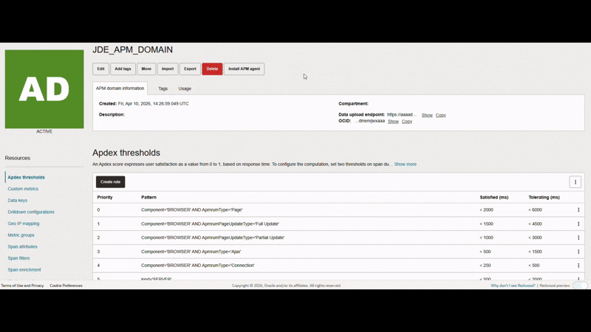
Task: Open Drilldown configurations in Resources
Action: [x=31, y=212]
